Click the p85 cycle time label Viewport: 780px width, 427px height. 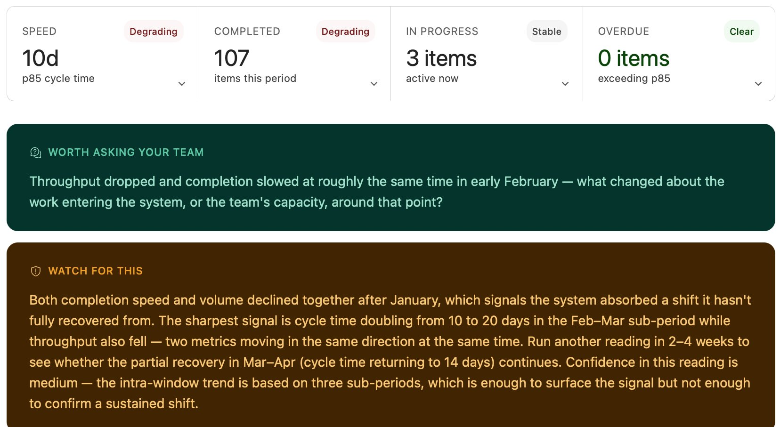pyautogui.click(x=58, y=79)
